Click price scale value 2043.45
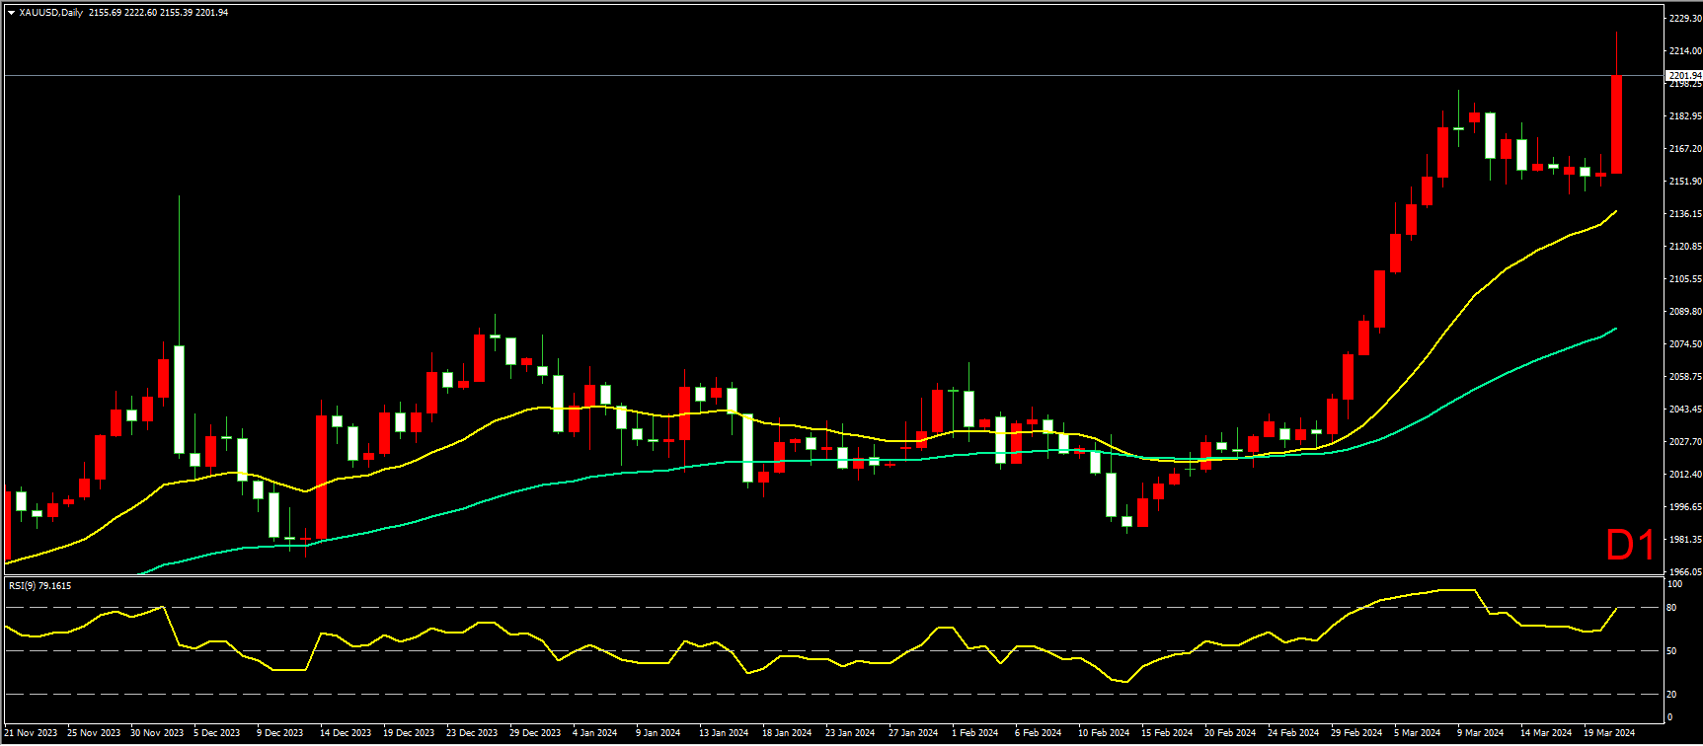This screenshot has width=1703, height=746. coord(1684,410)
